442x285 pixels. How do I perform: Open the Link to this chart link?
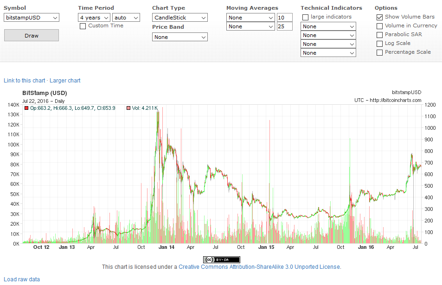point(24,81)
